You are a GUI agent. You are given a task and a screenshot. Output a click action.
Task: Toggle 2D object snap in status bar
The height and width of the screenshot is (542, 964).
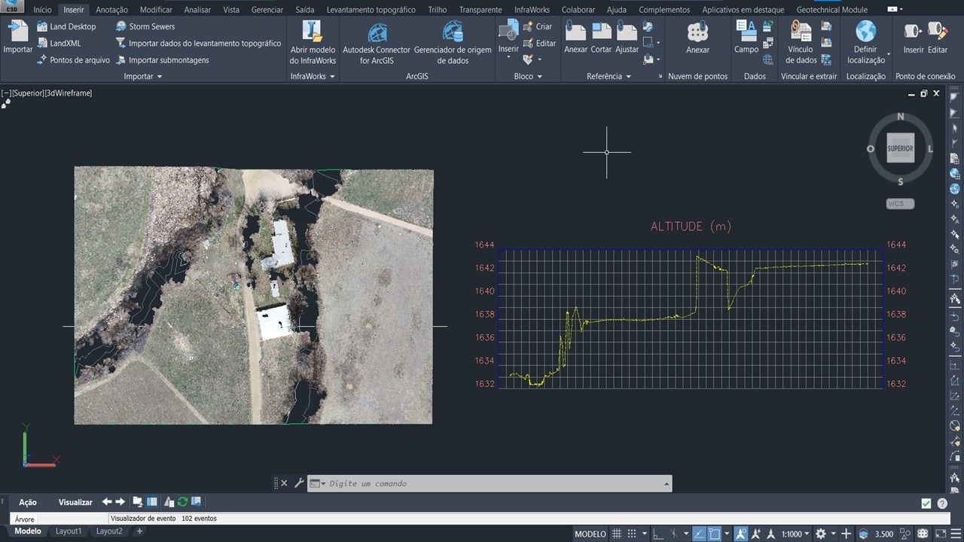[714, 534]
